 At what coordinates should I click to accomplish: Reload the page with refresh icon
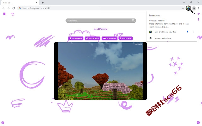coord(14,8)
